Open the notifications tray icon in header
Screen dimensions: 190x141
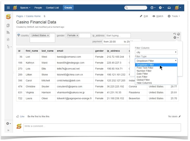(169, 7)
